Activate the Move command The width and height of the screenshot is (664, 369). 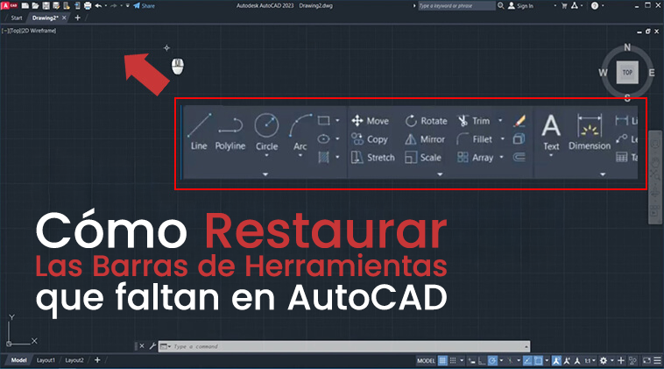pyautogui.click(x=371, y=121)
